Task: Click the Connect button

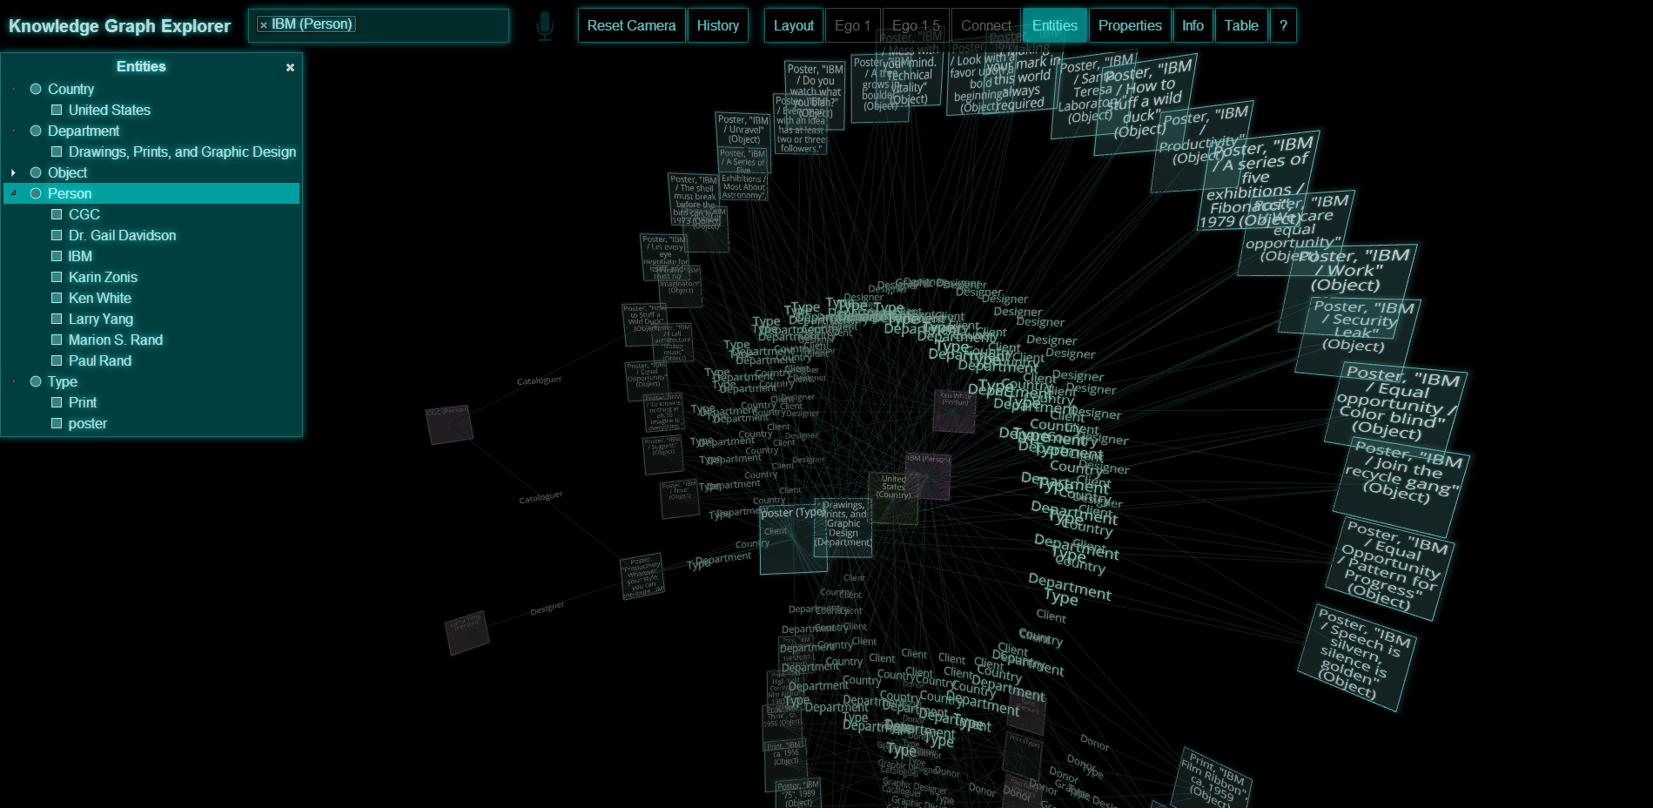Action: pos(986,25)
